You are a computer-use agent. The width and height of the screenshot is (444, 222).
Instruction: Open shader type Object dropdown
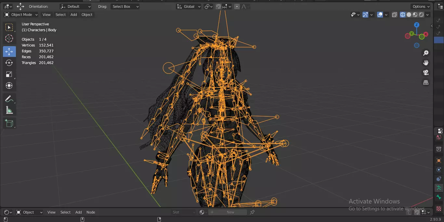click(x=30, y=212)
